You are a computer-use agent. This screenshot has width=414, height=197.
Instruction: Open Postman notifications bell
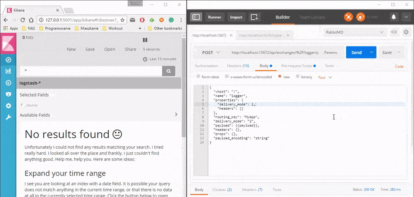click(394, 17)
